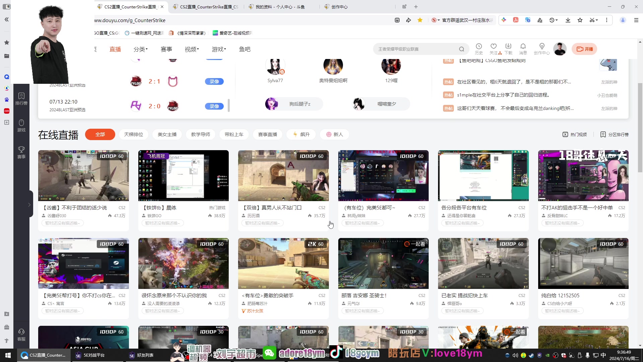Switch to the 我的资料 browser tab
The image size is (643, 362).
280,7
